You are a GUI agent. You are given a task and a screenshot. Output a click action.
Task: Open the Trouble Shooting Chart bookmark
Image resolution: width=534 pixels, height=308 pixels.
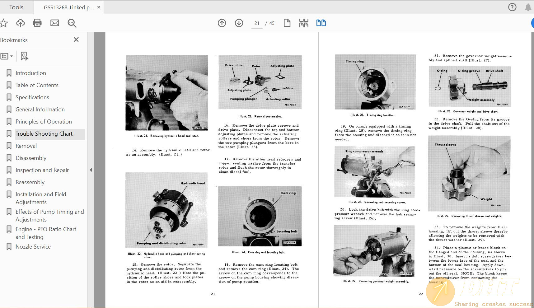click(x=44, y=134)
